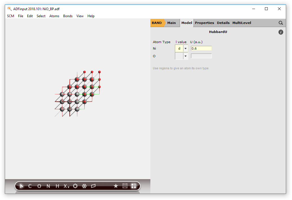
Task: Open the Atoms menu
Action: click(x=54, y=16)
